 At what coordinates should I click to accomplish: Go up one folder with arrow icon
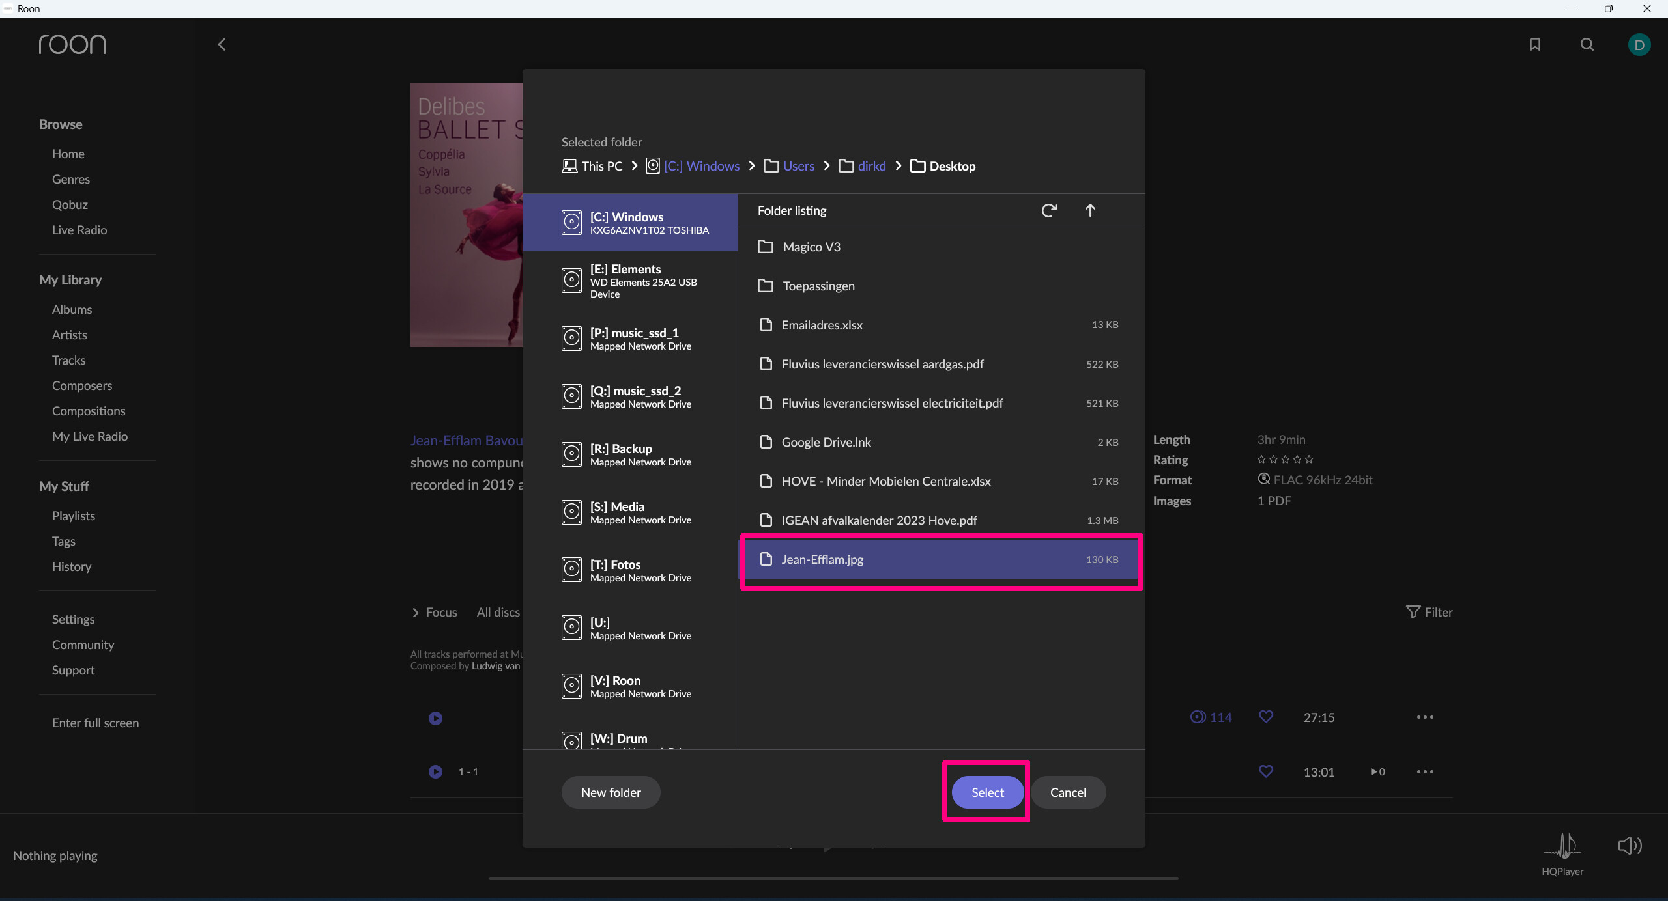click(1090, 210)
